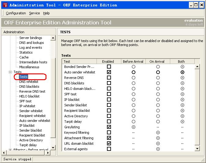Sort the list by Enabled column header
The image size is (206, 163).
[x=108, y=62]
